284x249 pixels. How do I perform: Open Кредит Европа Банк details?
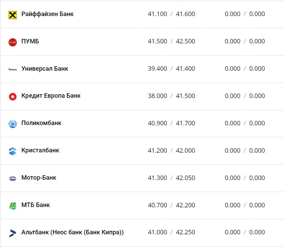tap(51, 96)
